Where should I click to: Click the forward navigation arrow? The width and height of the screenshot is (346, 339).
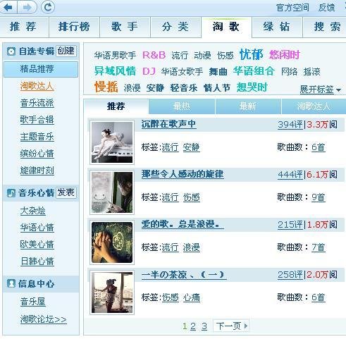pos(27,8)
